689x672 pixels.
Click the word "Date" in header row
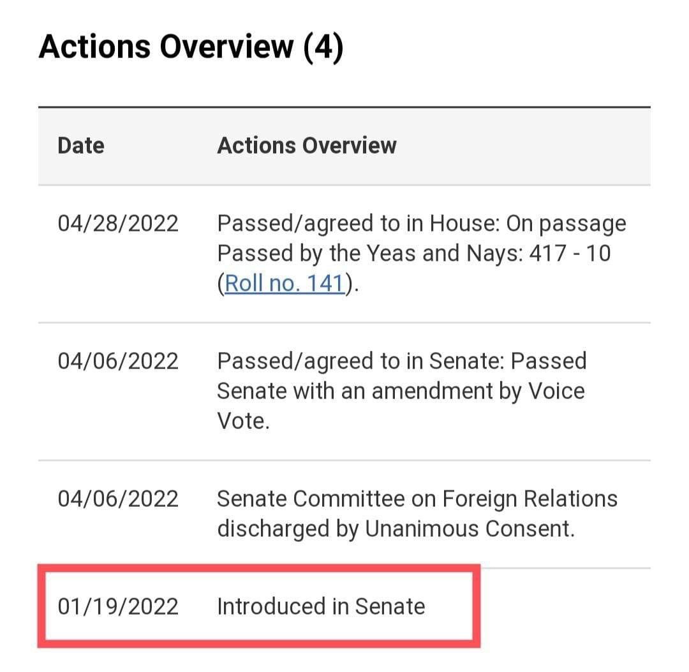[x=81, y=145]
